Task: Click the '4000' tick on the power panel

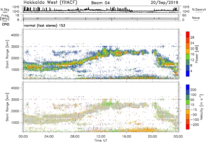Action: tap(15, 35)
